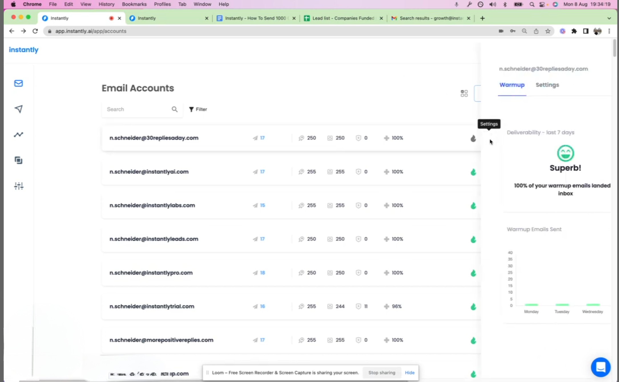Open the sliders settings sidebar icon
This screenshot has height=382, width=619.
[19, 186]
